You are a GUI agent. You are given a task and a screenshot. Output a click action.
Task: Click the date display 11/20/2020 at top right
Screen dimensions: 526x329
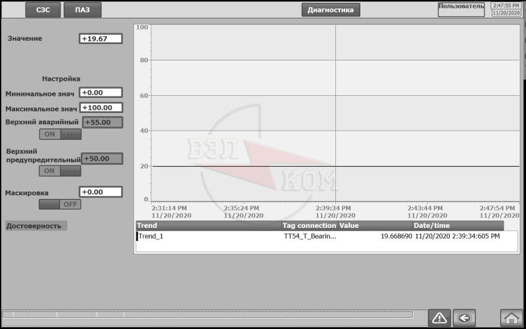[x=506, y=13]
